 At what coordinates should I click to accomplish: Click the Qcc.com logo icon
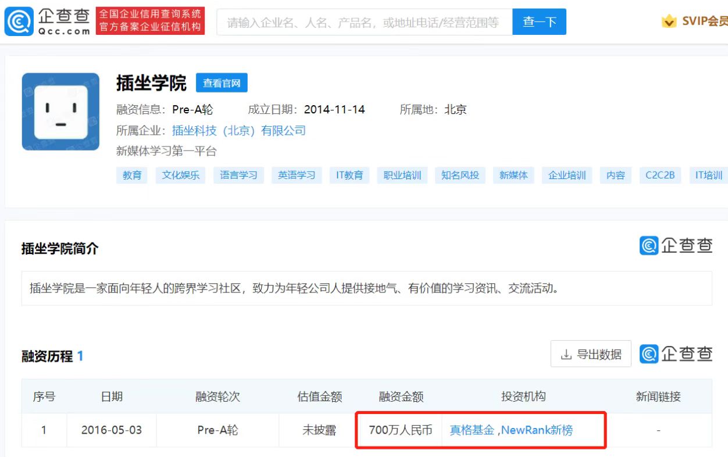point(19,22)
